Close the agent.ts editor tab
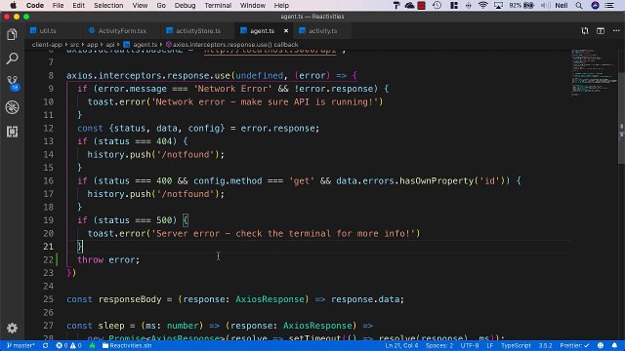This screenshot has height=351, width=625. 286,30
